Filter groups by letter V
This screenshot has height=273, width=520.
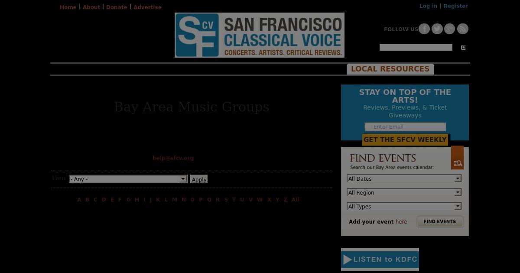pos(250,200)
